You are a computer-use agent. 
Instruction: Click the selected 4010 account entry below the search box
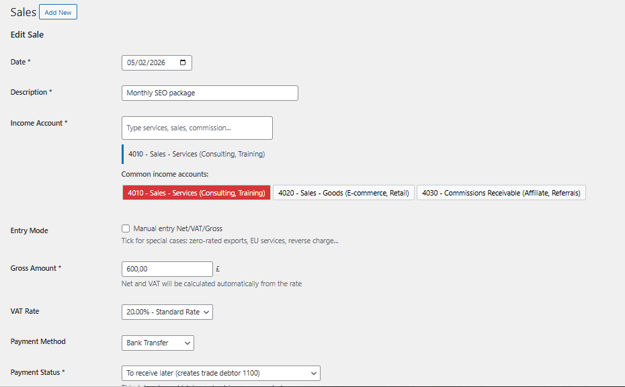(195, 154)
